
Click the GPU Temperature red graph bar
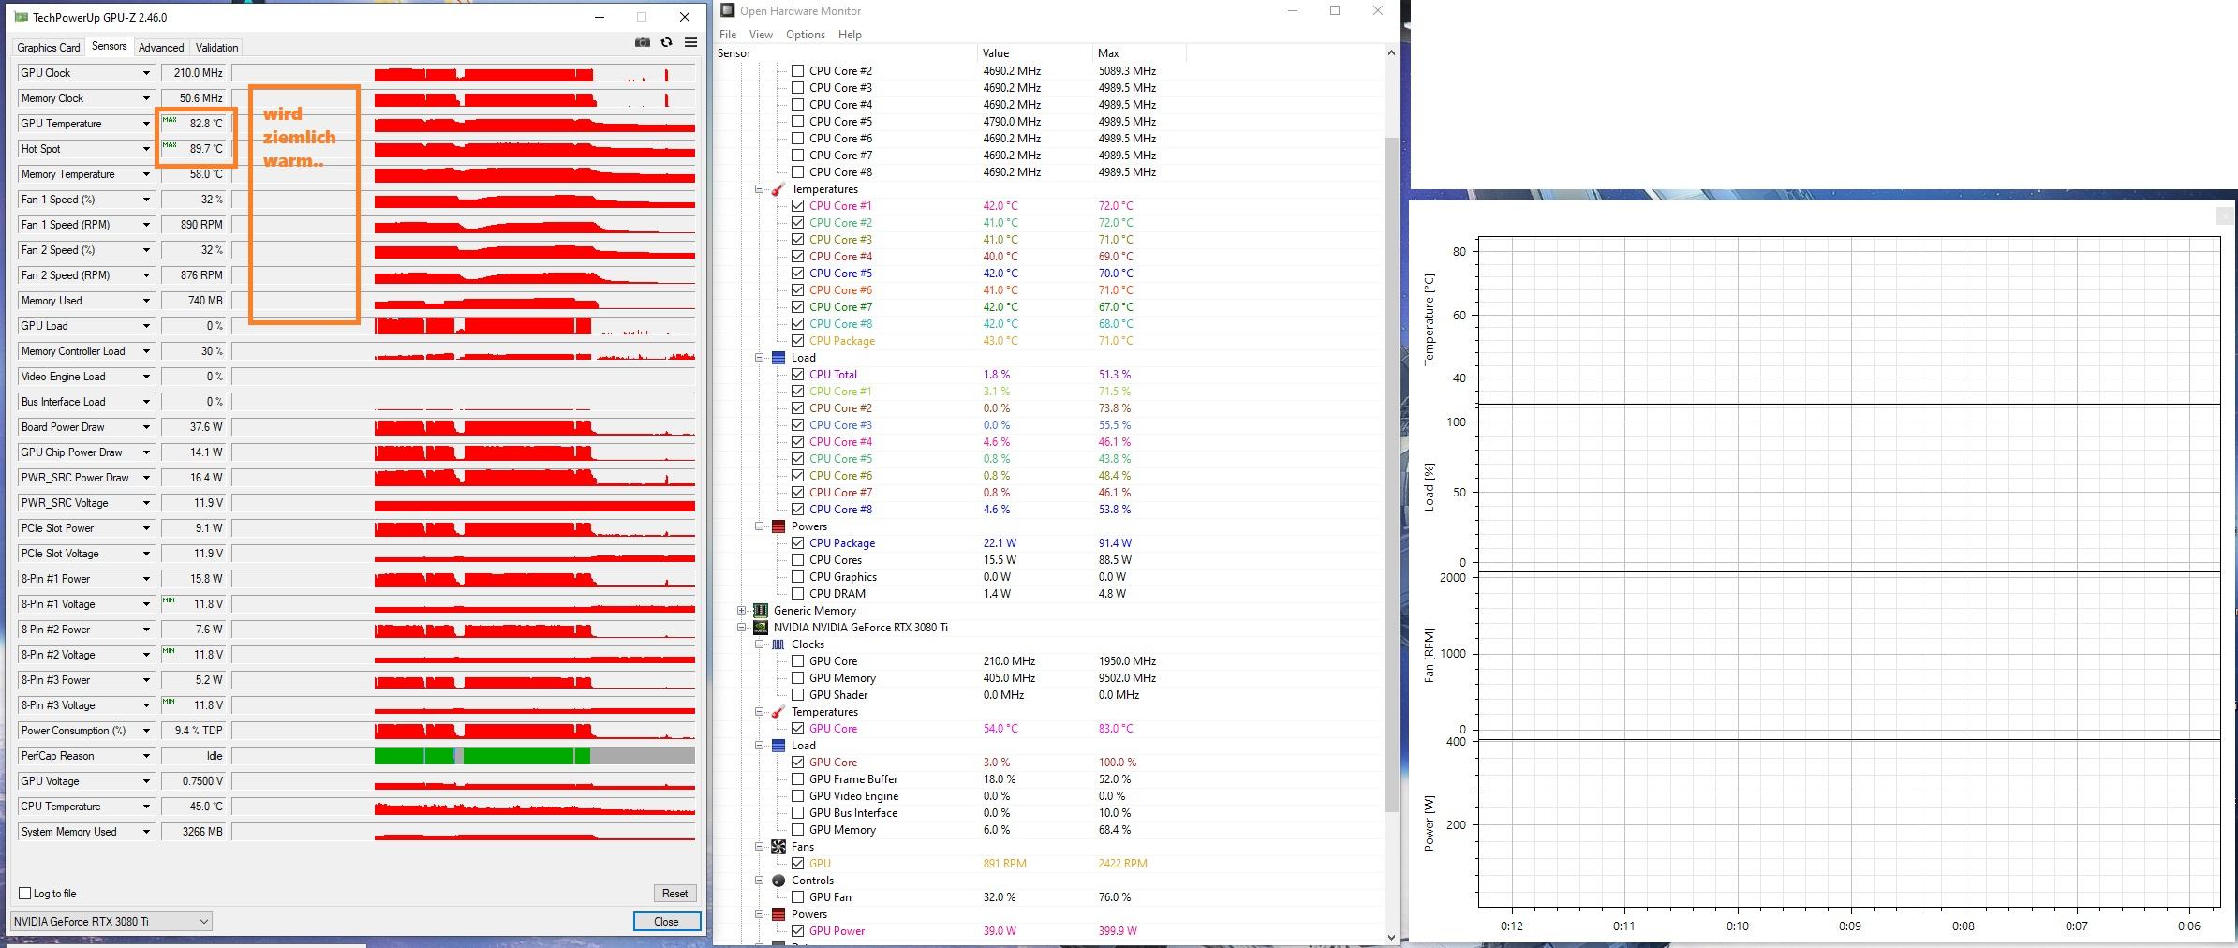tap(535, 126)
